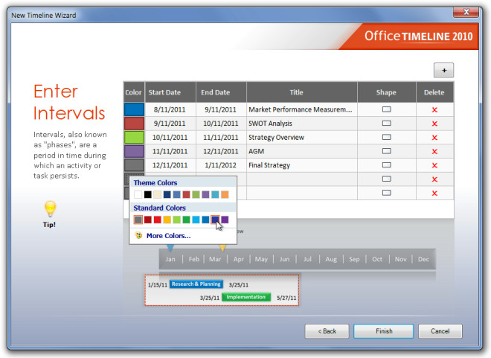Open More Colors dialog
This screenshot has height=358, width=491.
click(168, 236)
